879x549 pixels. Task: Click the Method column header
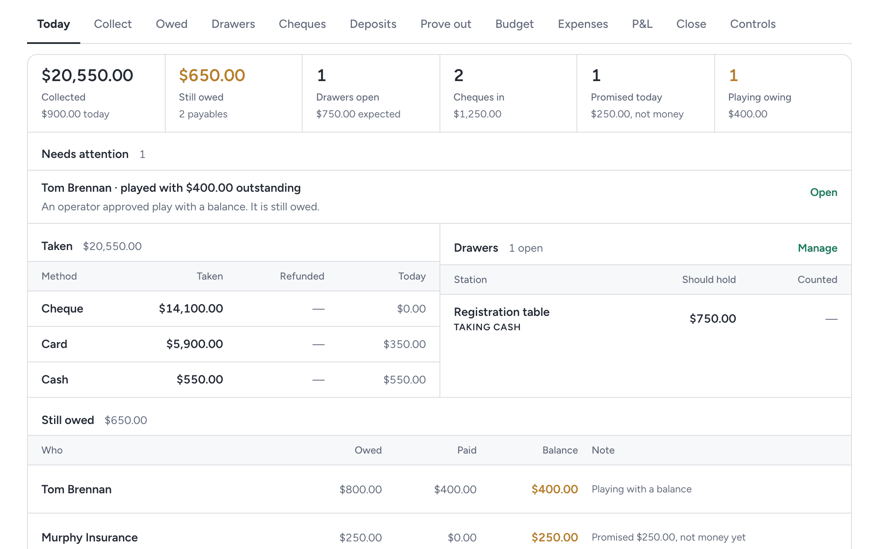(59, 276)
